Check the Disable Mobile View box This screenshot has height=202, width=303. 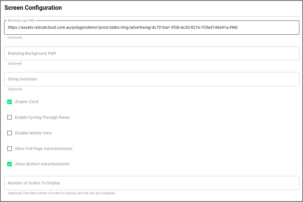(x=10, y=133)
